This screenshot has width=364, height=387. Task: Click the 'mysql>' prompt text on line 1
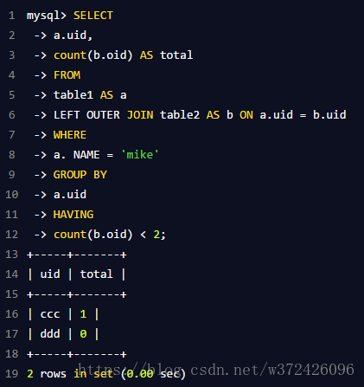47,16
